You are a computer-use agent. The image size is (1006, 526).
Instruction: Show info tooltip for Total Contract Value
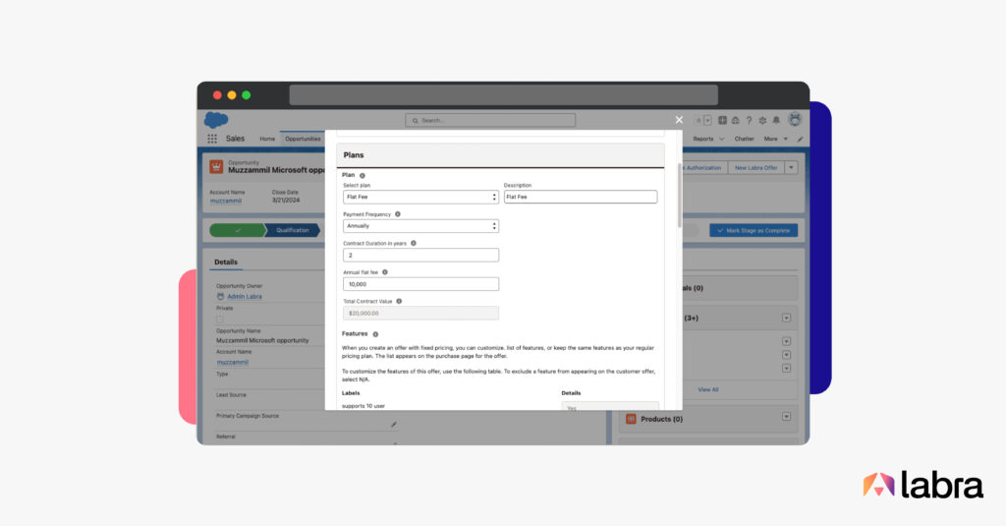tap(399, 301)
